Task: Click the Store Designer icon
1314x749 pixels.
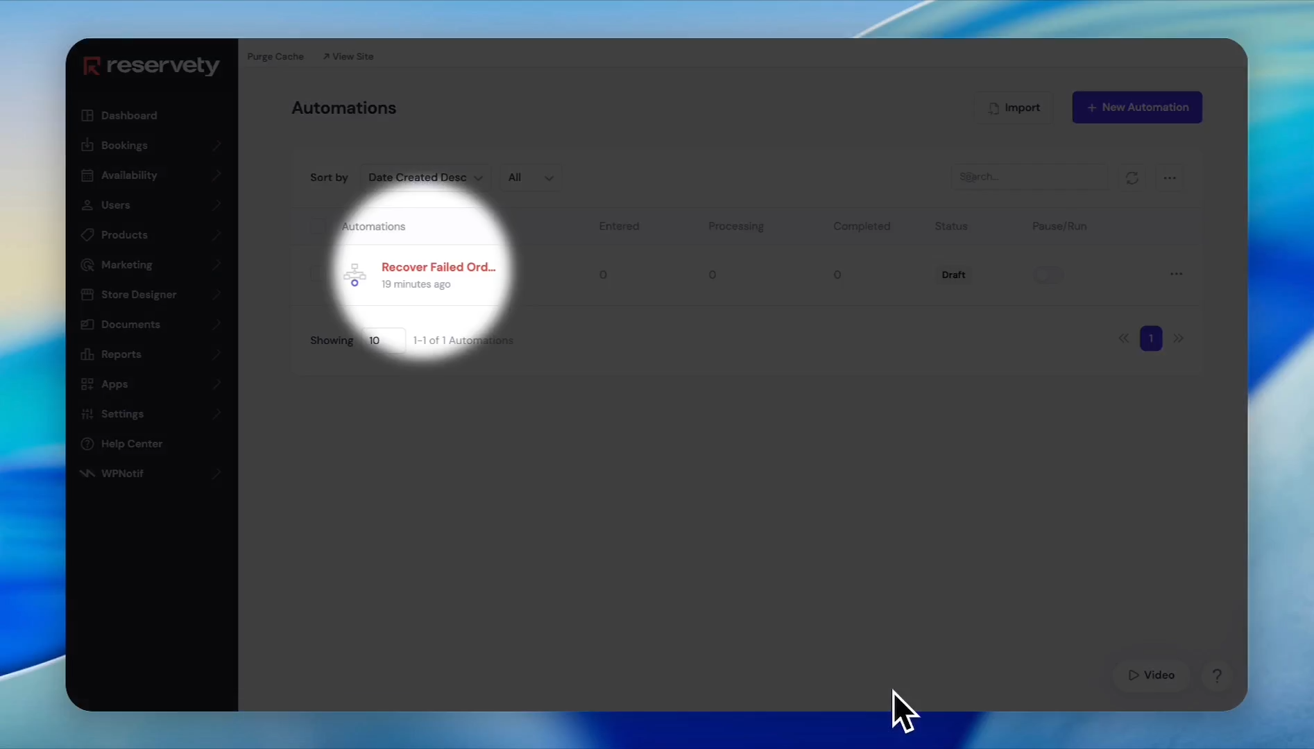Action: click(87, 294)
